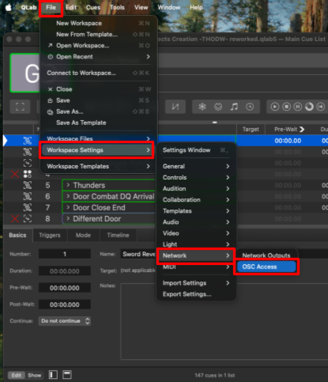Choose Close in File menu
The width and height of the screenshot is (328, 382).
(x=99, y=89)
